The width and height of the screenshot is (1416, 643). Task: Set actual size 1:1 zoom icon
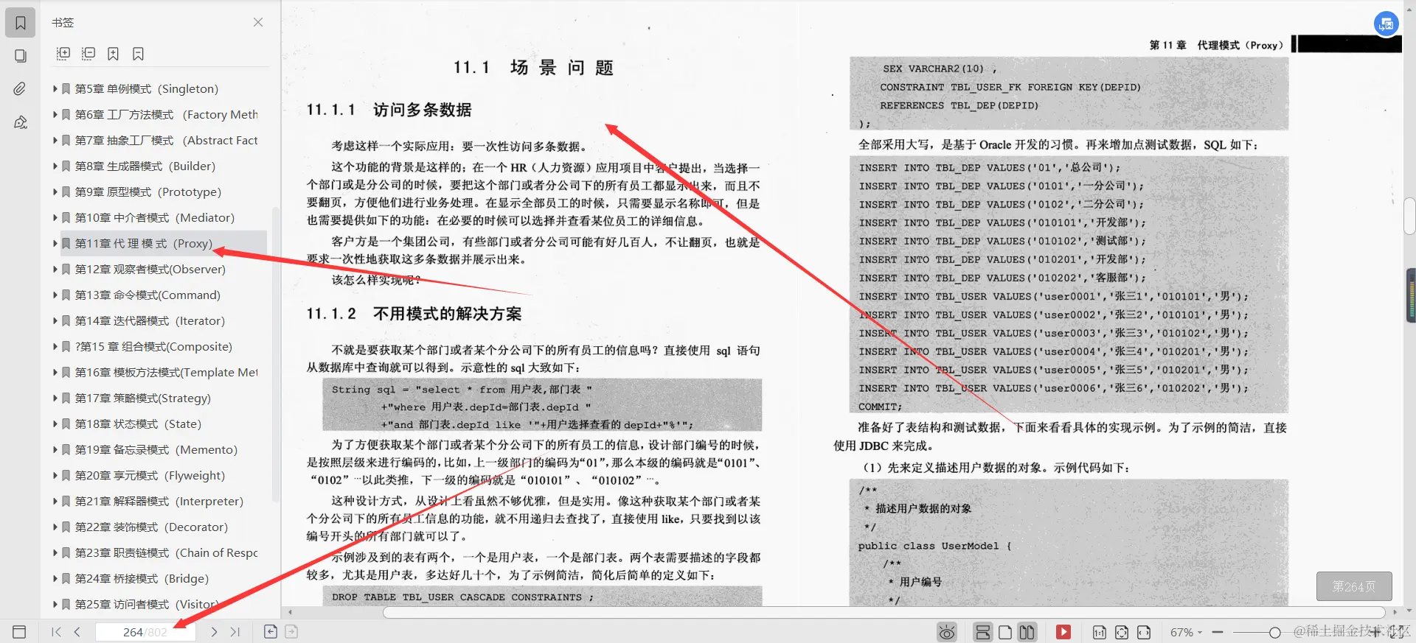(x=1099, y=632)
